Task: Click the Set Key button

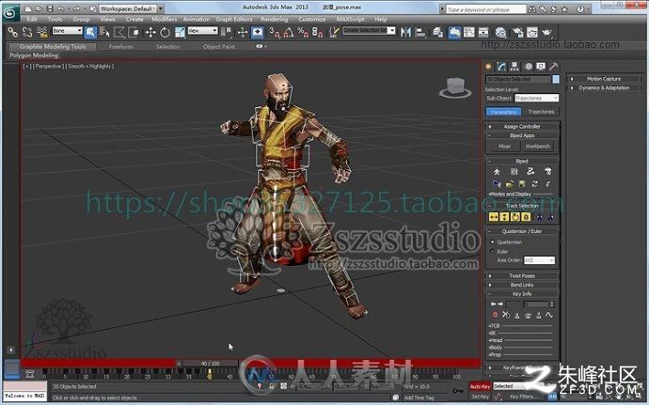Action: pyautogui.click(x=480, y=397)
